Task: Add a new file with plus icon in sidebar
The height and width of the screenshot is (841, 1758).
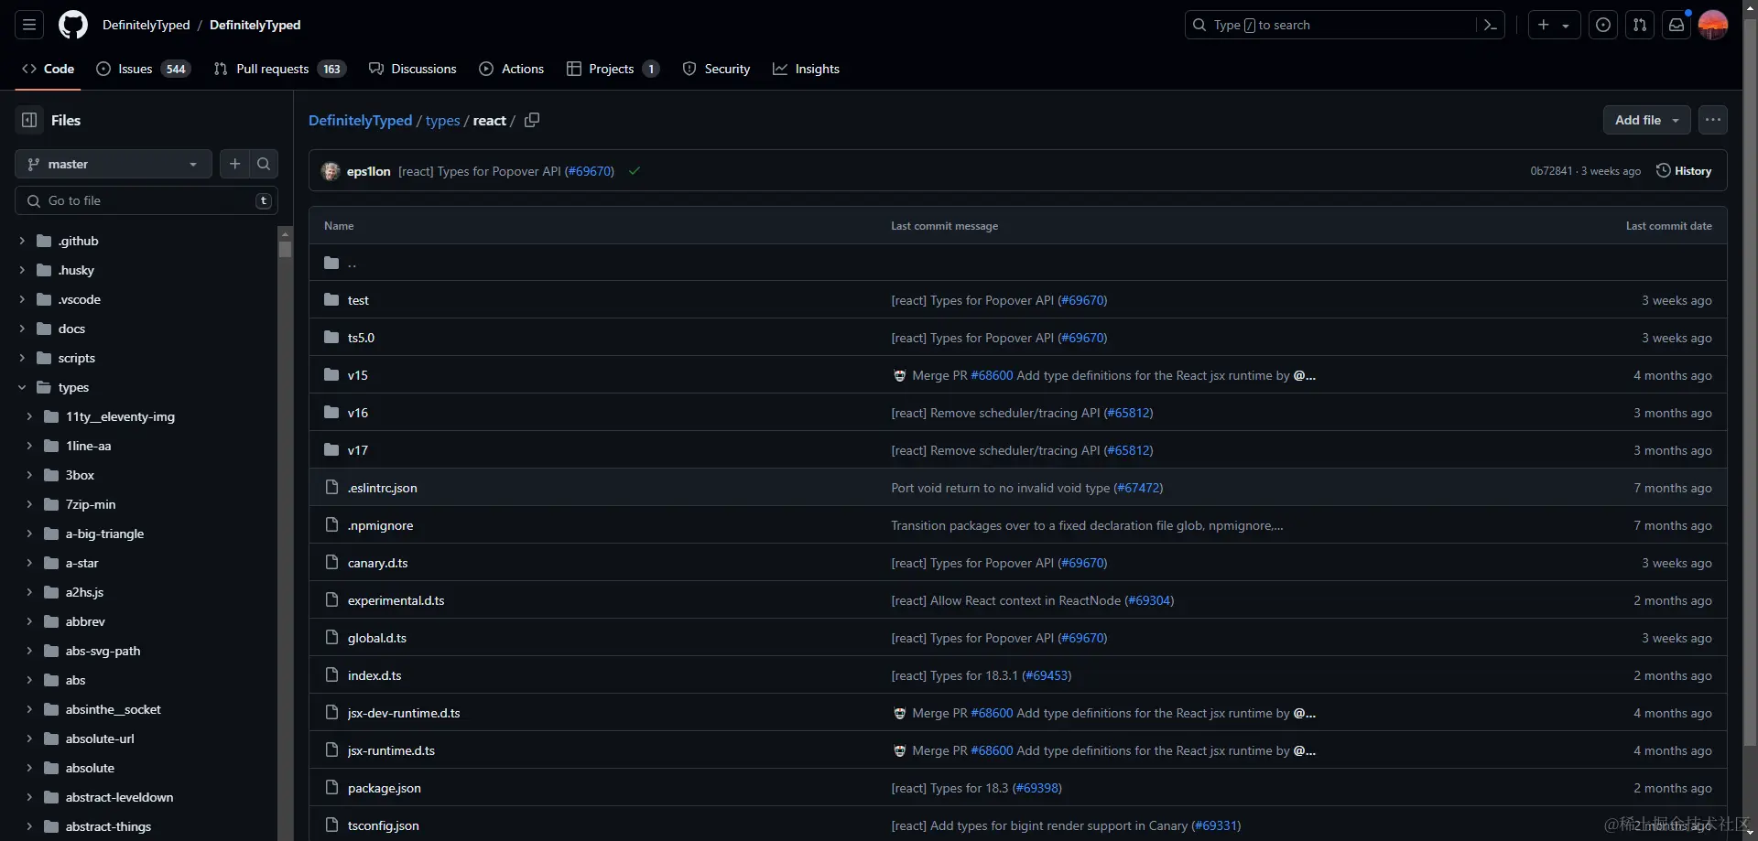Action: click(x=234, y=164)
